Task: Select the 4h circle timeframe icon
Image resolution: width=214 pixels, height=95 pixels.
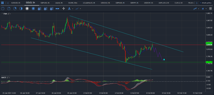Action: click(33, 9)
